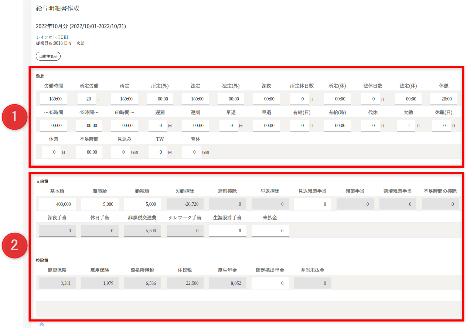Screen dimensions: 467x328
Task: Click the 見込残業手当 input field
Action: point(313,204)
